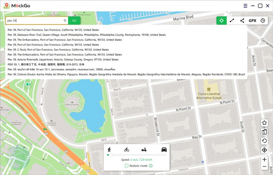Viewport: 273px width, 175px height.
Task: Select walking speed icon
Action: [109, 149]
